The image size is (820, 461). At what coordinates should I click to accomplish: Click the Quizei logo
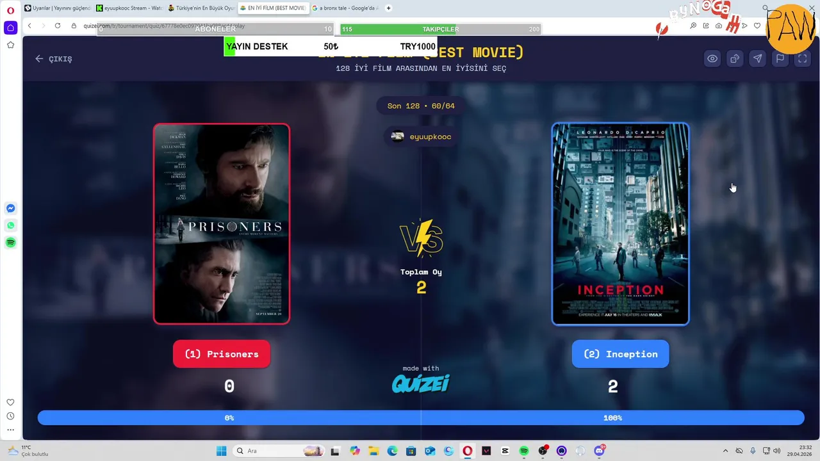click(x=421, y=384)
